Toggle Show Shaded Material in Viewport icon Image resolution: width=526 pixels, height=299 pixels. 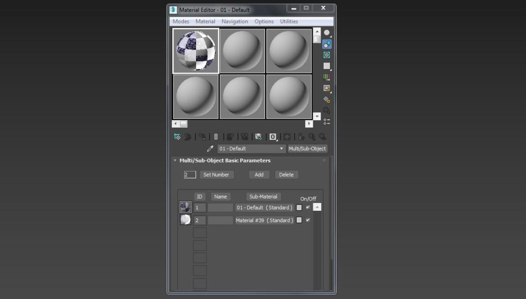click(x=287, y=136)
